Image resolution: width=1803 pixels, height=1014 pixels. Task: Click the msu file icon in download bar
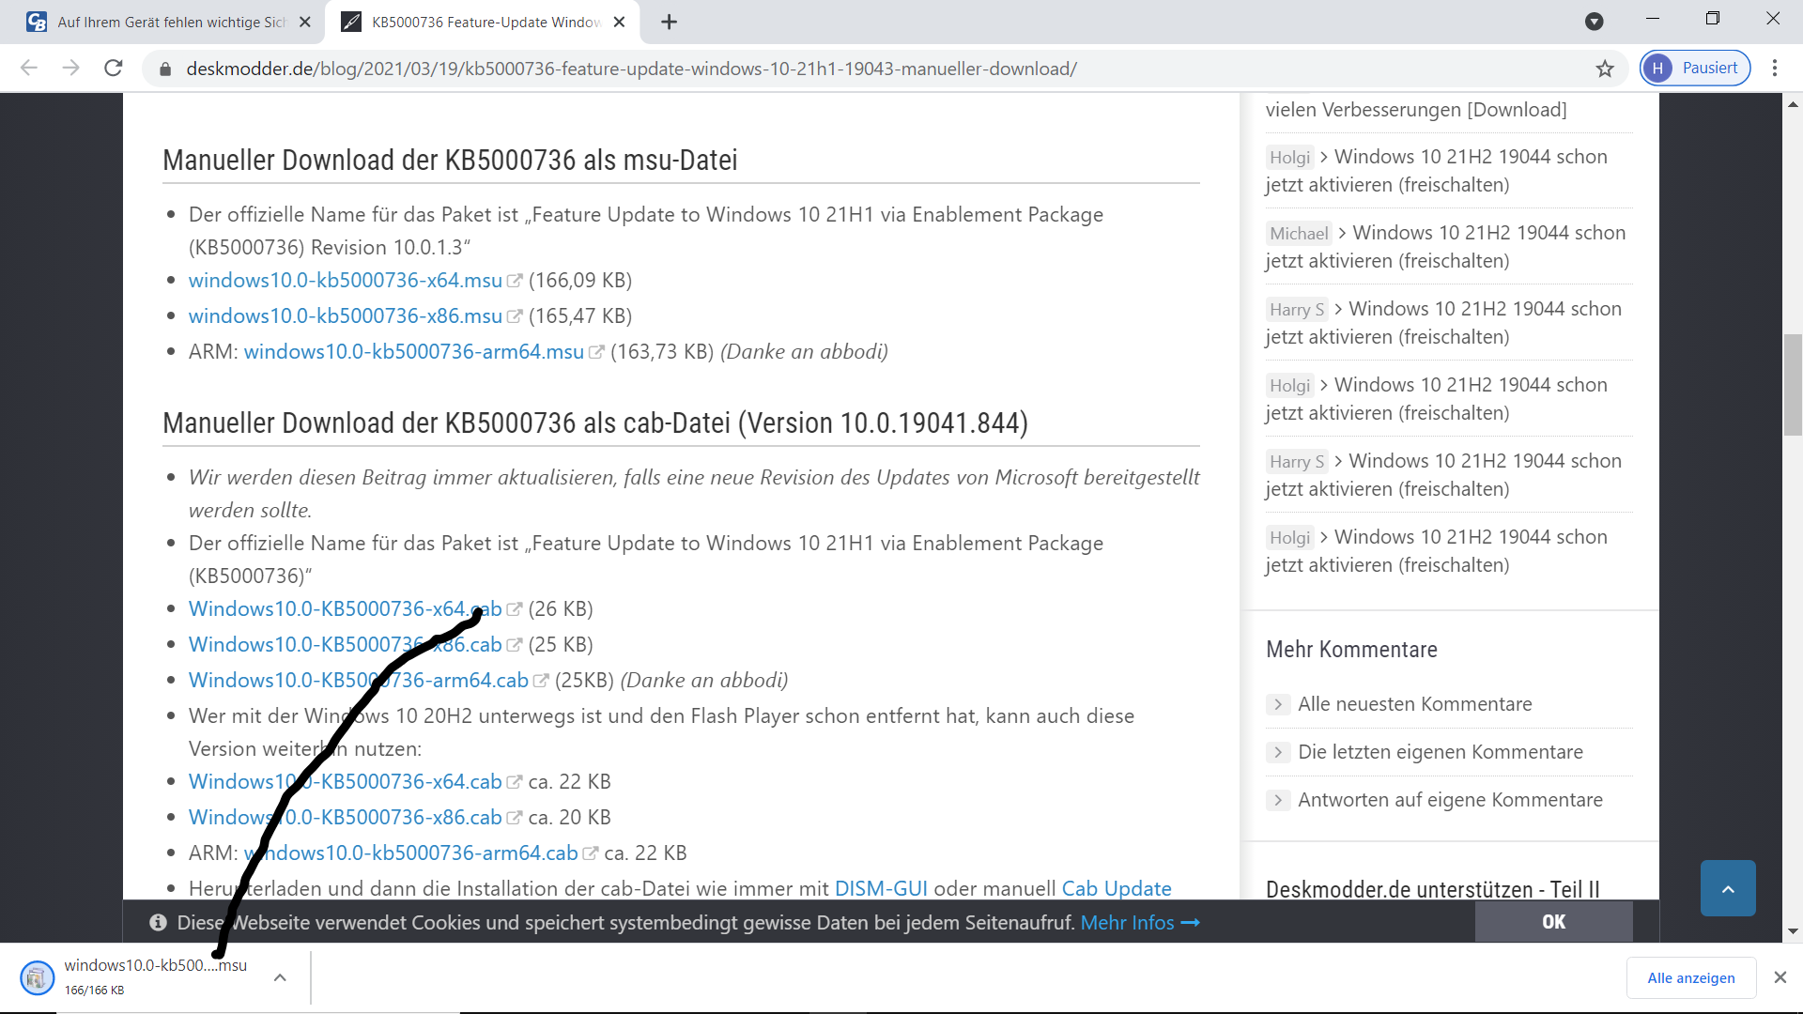[x=38, y=977]
